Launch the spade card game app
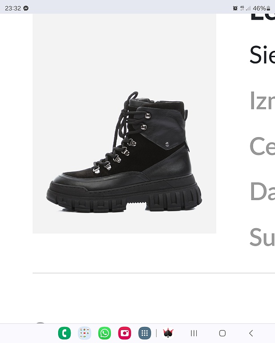The image size is (275, 343). tap(168, 333)
